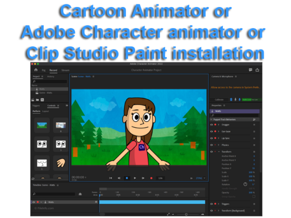This screenshot has height=218, width=291.
Task: Collapse the Transform behavior chevron
Action: pyautogui.click(x=219, y=152)
